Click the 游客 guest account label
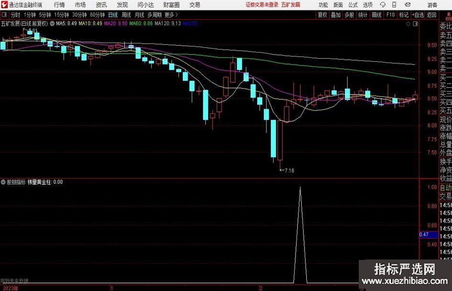452x291 pixels. click(432, 5)
